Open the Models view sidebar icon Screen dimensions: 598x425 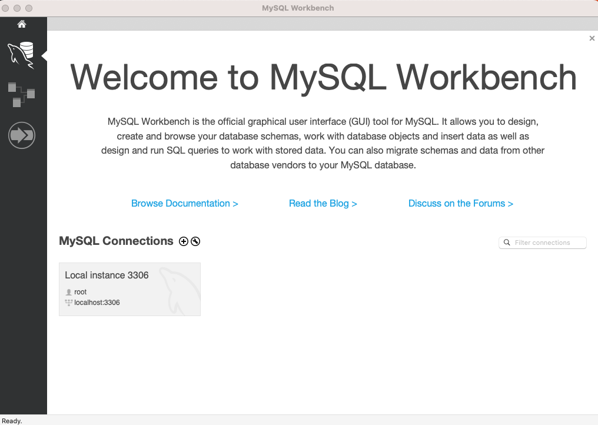(21, 94)
